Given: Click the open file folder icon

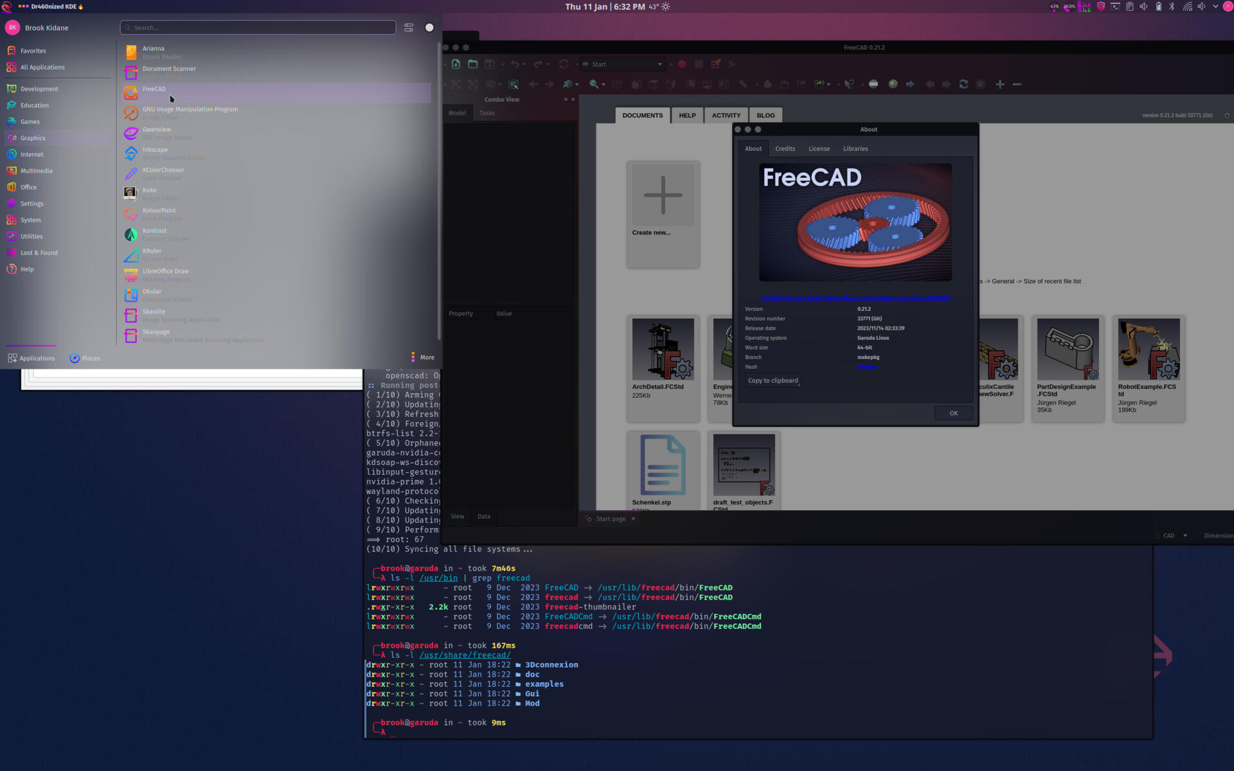Looking at the screenshot, I should coord(472,64).
